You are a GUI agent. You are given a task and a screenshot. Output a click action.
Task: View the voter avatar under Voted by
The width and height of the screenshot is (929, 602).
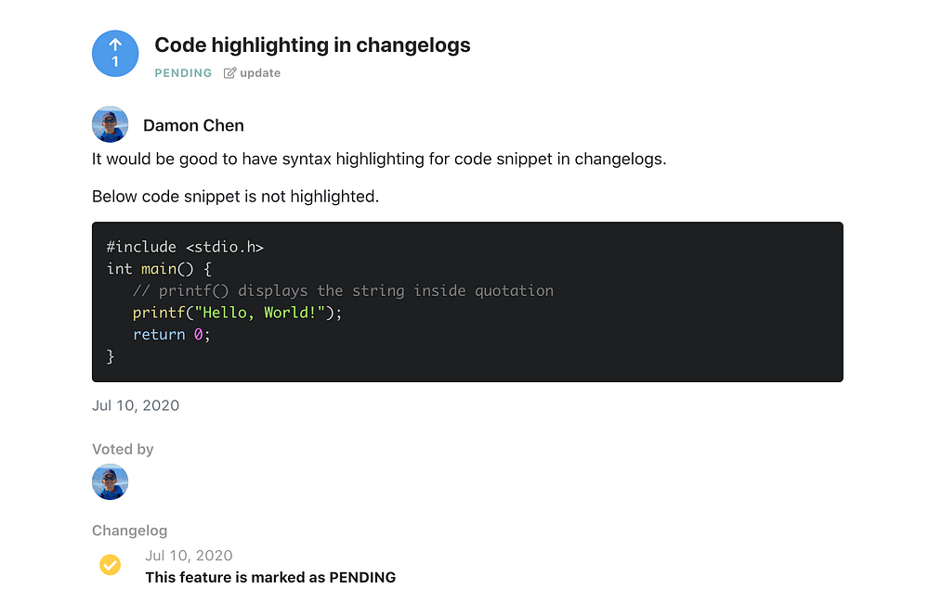[x=111, y=482]
